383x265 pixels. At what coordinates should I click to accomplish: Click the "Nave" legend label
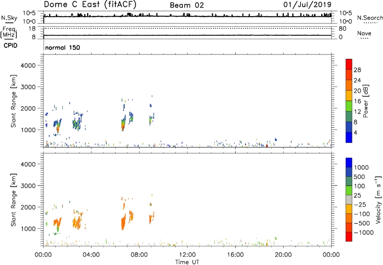tap(364, 33)
